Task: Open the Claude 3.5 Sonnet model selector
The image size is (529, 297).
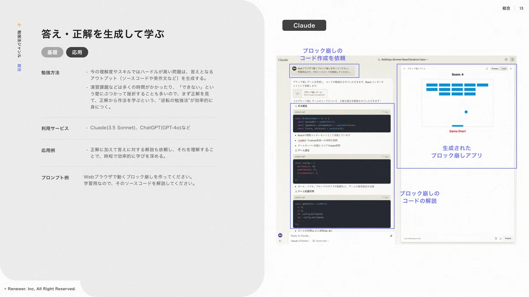Action: (x=301, y=241)
